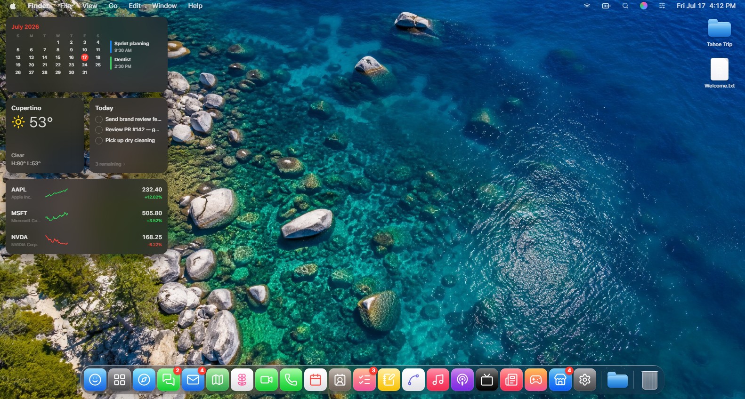The width and height of the screenshot is (745, 399).
Task: Open Music app in dock
Action: [438, 380]
